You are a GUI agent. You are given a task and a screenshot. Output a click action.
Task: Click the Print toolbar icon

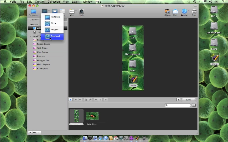(x=194, y=11)
